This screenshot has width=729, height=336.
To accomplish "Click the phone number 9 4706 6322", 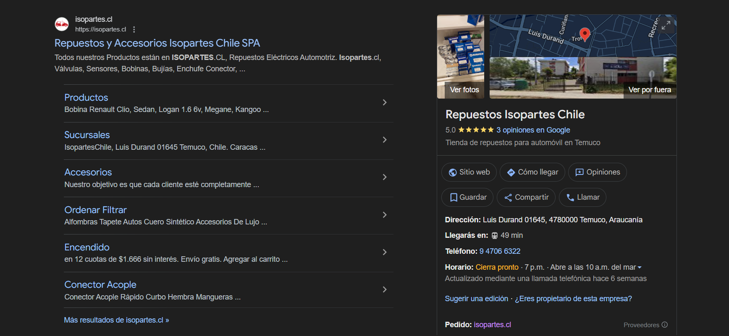I will click(x=500, y=251).
